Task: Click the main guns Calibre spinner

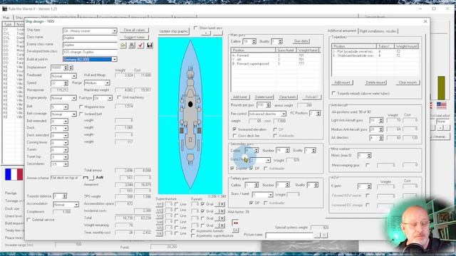Action: coord(254,41)
